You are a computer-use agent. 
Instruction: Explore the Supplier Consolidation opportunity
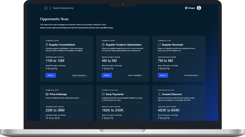click(x=51, y=75)
